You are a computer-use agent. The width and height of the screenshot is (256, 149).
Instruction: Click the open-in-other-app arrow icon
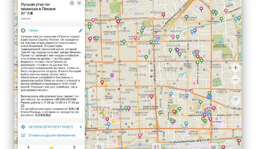[x=23, y=135]
